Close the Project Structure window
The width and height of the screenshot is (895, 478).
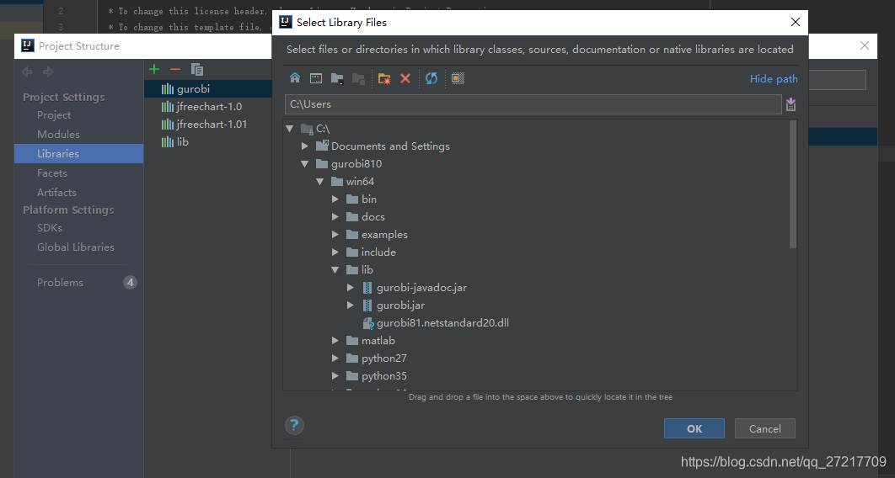pos(864,45)
